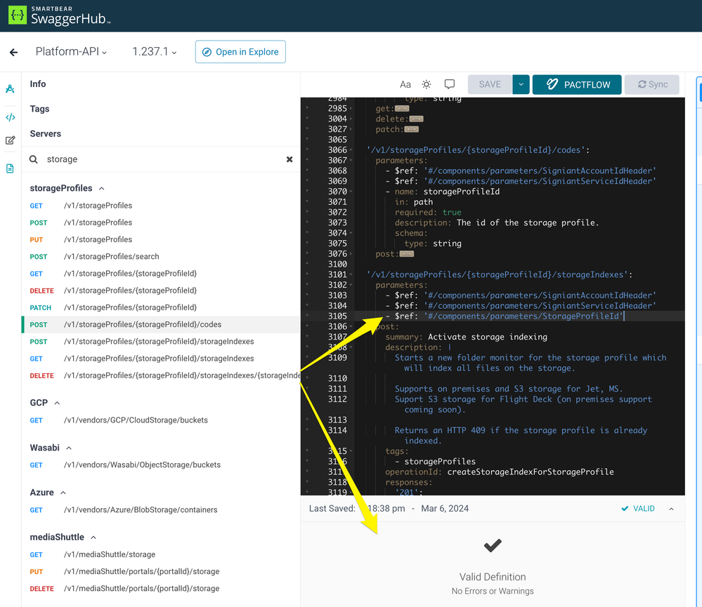Screen dimensions: 702x607
Task: Collapse the Valid Definition panel chevron
Action: (x=671, y=509)
